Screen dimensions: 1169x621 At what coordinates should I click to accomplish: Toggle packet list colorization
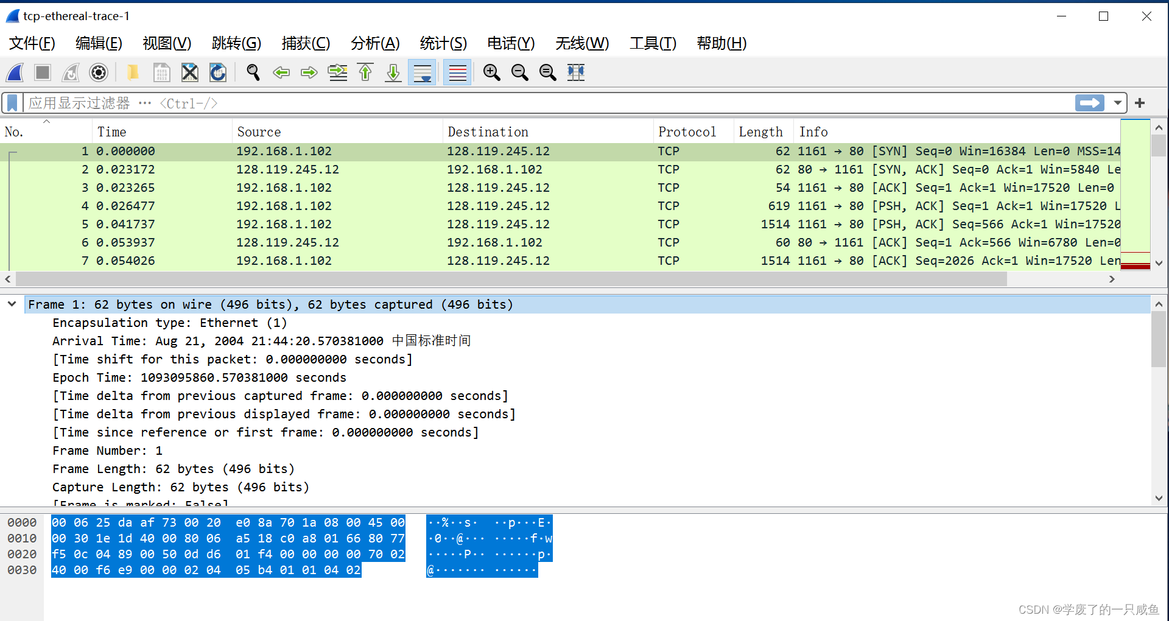pyautogui.click(x=457, y=72)
